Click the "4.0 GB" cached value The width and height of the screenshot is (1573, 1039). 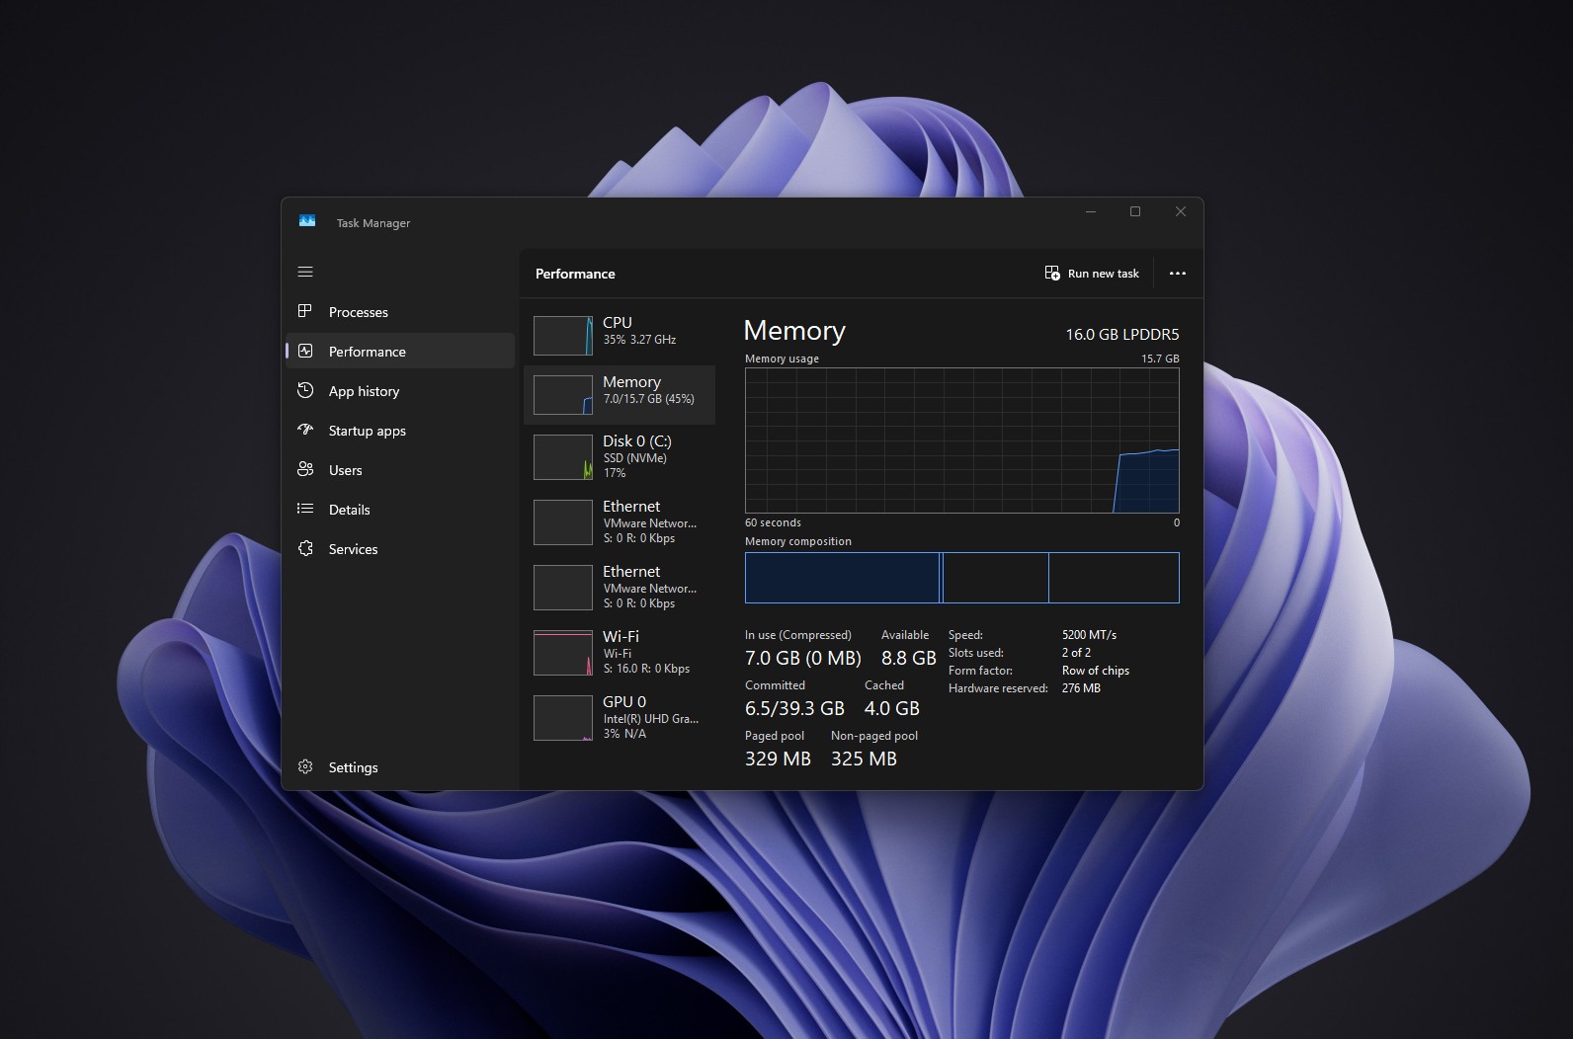pyautogui.click(x=892, y=708)
